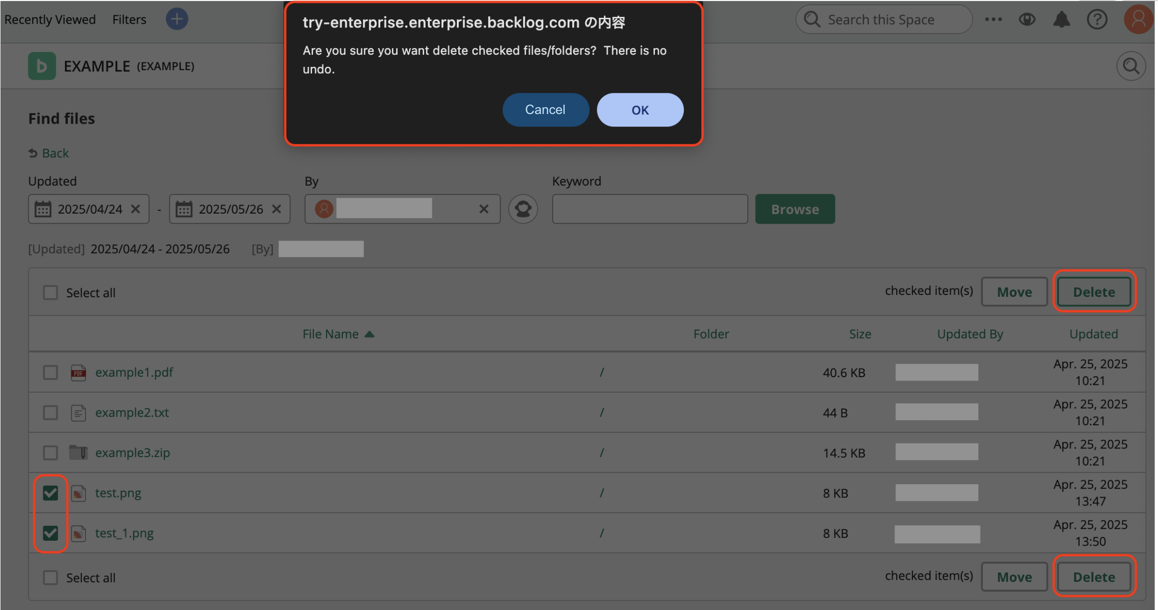Screen dimensions: 1158x610
Task: Open the three-dots more menu
Action: pyautogui.click(x=993, y=19)
